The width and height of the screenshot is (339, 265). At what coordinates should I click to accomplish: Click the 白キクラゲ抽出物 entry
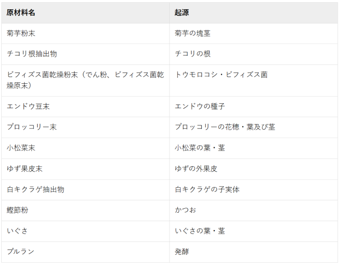click(x=35, y=190)
